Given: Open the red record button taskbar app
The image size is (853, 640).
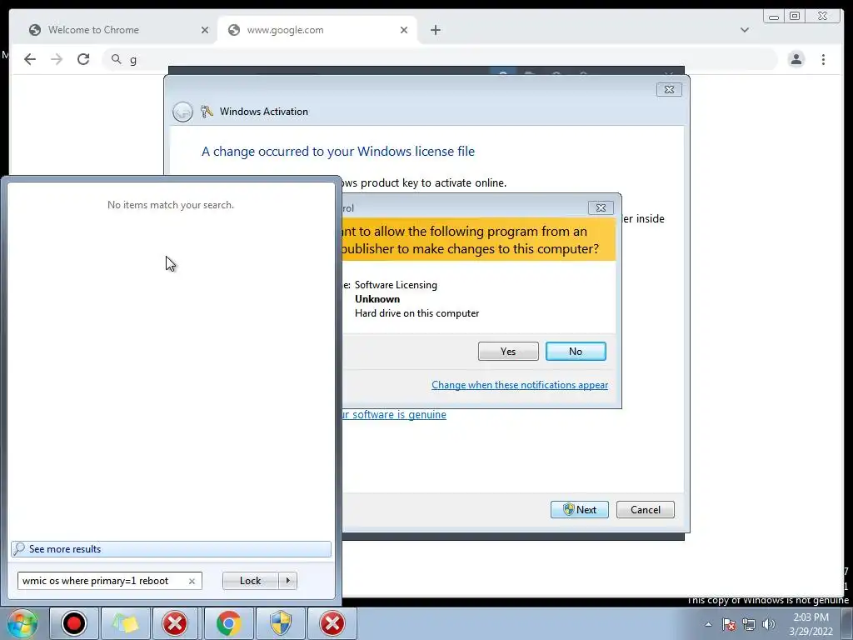Looking at the screenshot, I should (x=73, y=623).
